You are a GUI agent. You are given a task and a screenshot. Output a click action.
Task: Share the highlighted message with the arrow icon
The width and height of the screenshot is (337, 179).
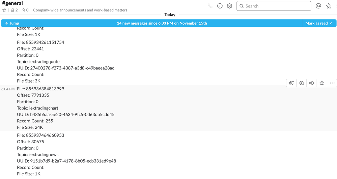click(x=312, y=83)
